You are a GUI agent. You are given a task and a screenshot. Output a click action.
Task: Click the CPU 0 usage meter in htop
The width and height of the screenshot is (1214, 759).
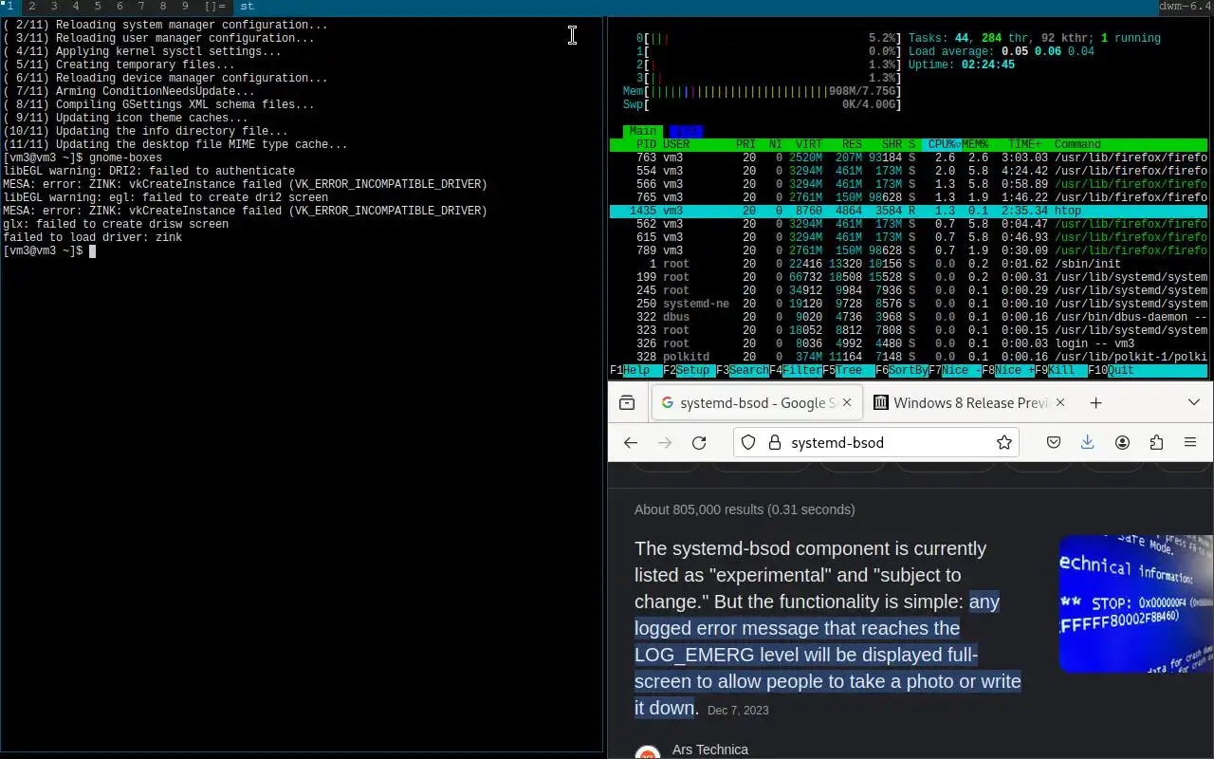(x=768, y=38)
